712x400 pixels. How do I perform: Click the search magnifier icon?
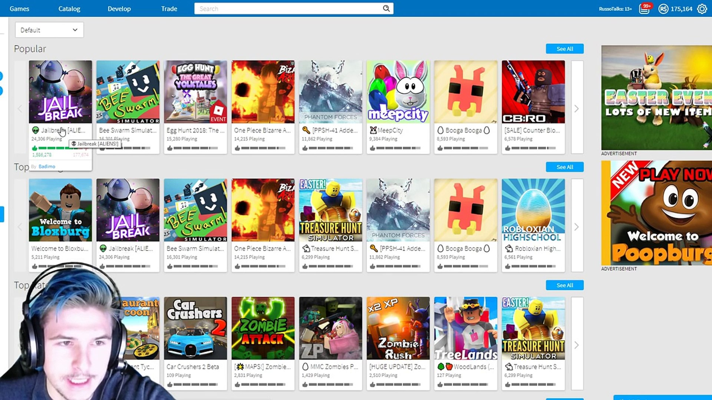(x=386, y=9)
